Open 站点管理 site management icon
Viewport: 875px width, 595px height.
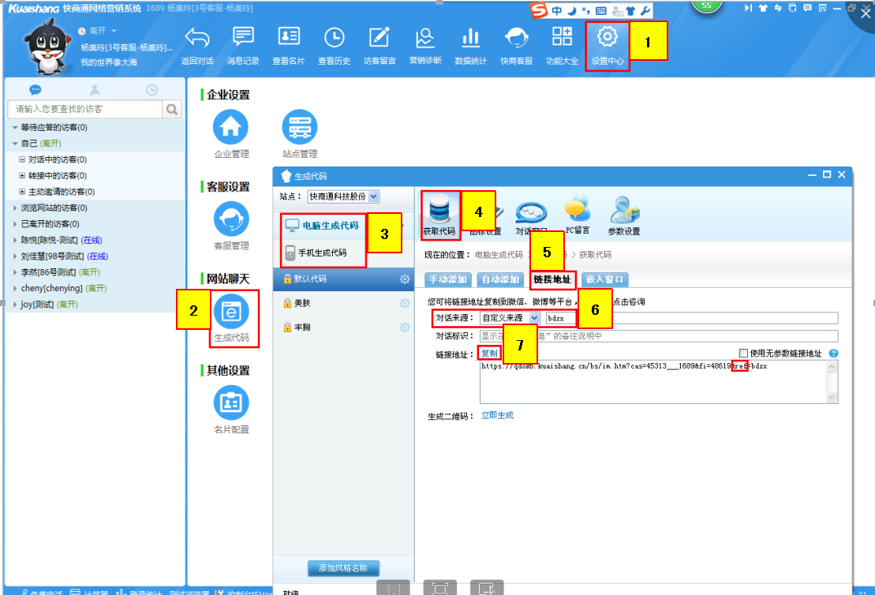tap(300, 127)
